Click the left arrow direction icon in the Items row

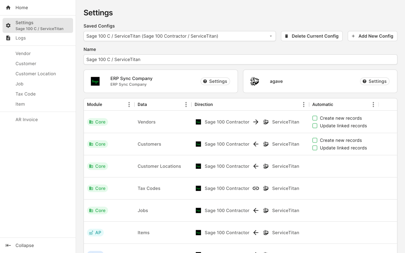[256, 232]
